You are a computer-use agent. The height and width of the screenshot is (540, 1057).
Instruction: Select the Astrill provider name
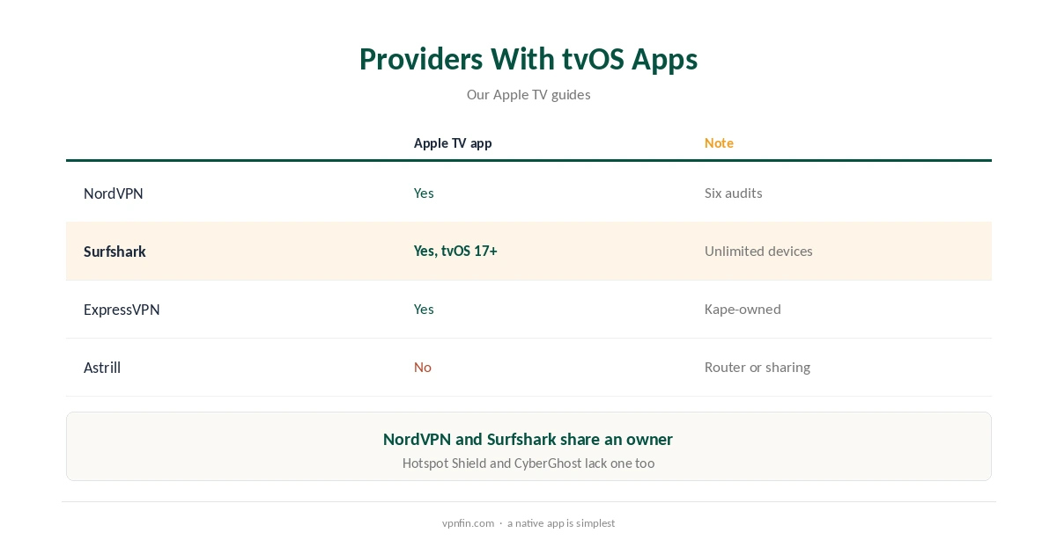102,368
